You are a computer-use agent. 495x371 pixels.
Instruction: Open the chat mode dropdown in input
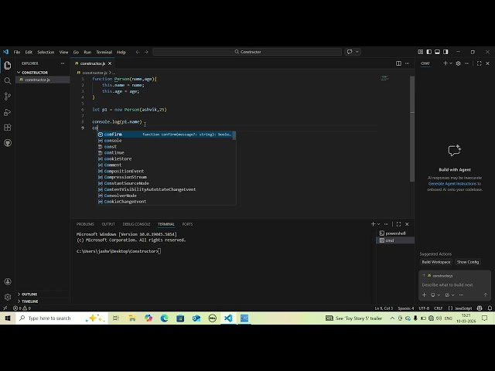(435, 295)
